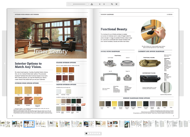
Task: Click the 'WINDOW HARDWARE FINISH OPTIONS' heading
Action: click(137, 98)
